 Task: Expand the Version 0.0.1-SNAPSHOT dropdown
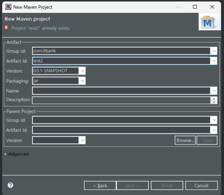pyautogui.click(x=82, y=71)
